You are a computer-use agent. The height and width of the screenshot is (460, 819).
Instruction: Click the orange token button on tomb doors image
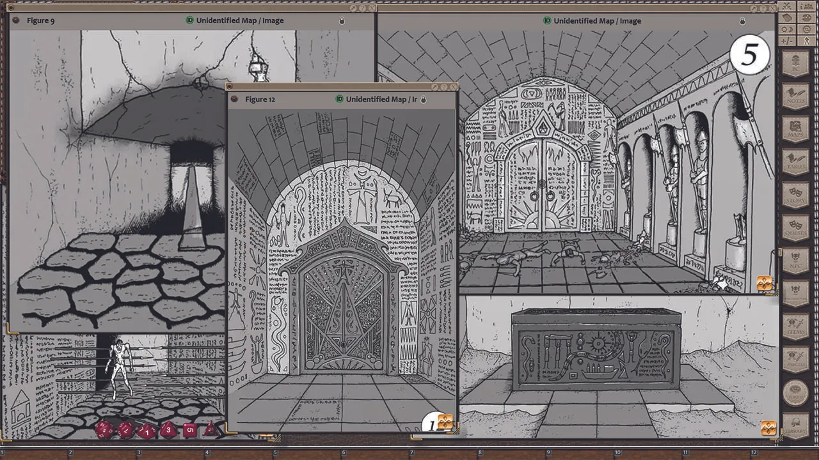765,284
